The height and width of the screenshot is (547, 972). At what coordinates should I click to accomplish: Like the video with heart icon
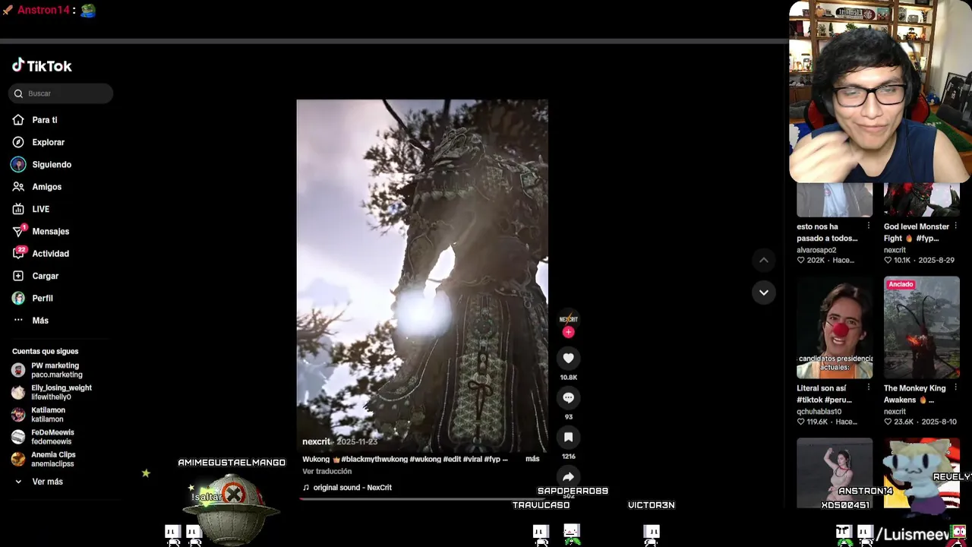[x=568, y=358]
